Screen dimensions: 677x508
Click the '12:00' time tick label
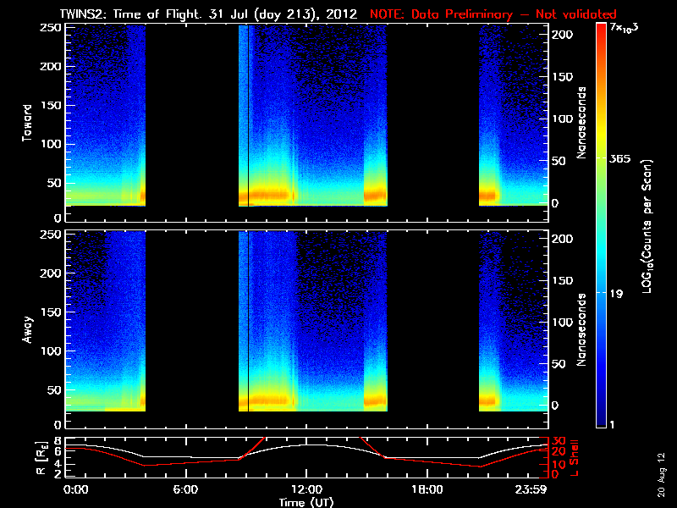306,489
